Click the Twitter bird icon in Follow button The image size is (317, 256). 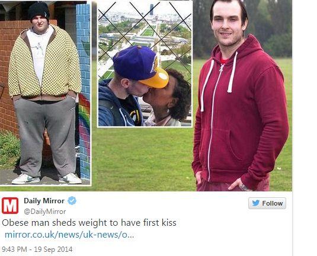pyautogui.click(x=255, y=203)
